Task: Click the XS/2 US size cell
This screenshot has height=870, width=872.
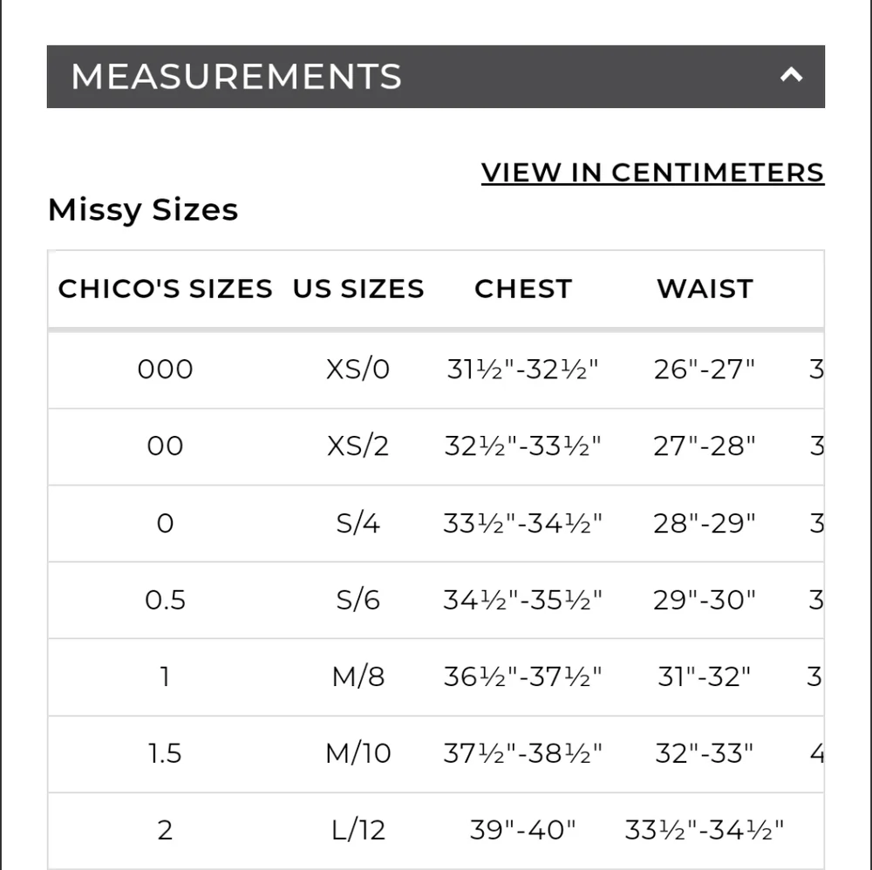Action: (358, 446)
